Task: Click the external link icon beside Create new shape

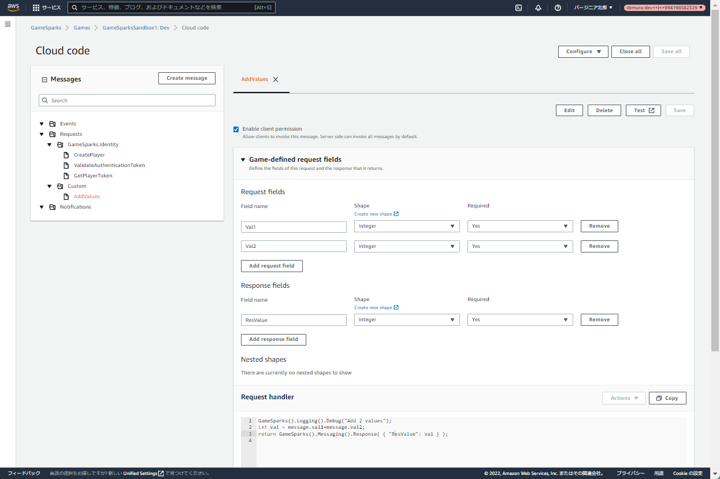Action: [396, 213]
